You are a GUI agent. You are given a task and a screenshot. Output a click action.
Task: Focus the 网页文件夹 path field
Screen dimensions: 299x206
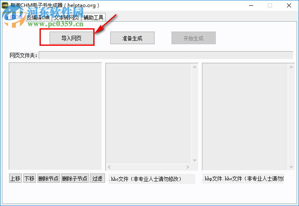166,55
